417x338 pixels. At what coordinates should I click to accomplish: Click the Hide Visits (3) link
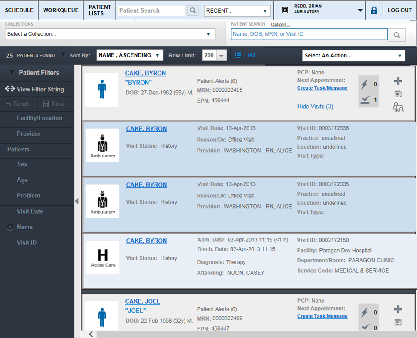coord(315,106)
